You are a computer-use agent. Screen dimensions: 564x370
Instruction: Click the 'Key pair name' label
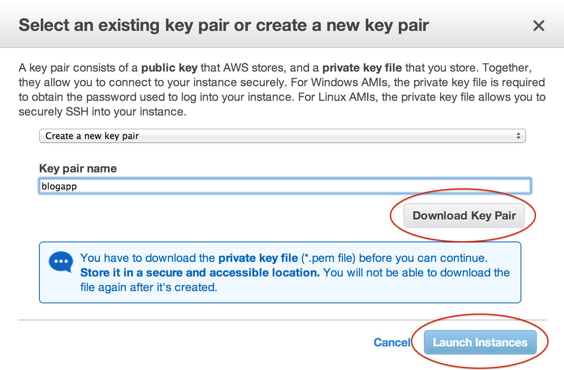[78, 168]
